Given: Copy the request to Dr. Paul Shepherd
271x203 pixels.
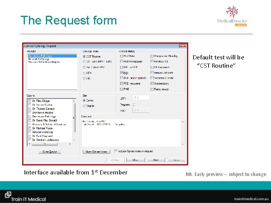Looking at the screenshot, I should point(30,136).
